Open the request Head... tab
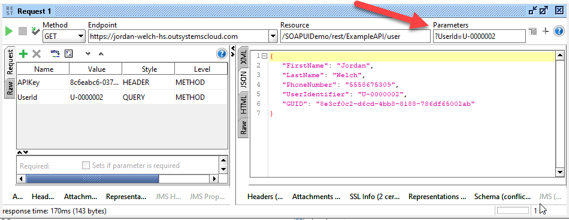 click(x=43, y=197)
